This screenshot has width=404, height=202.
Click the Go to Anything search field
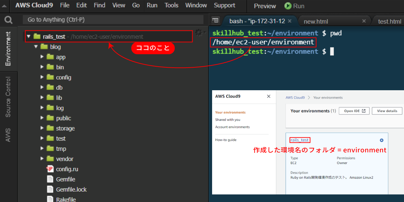113,20
